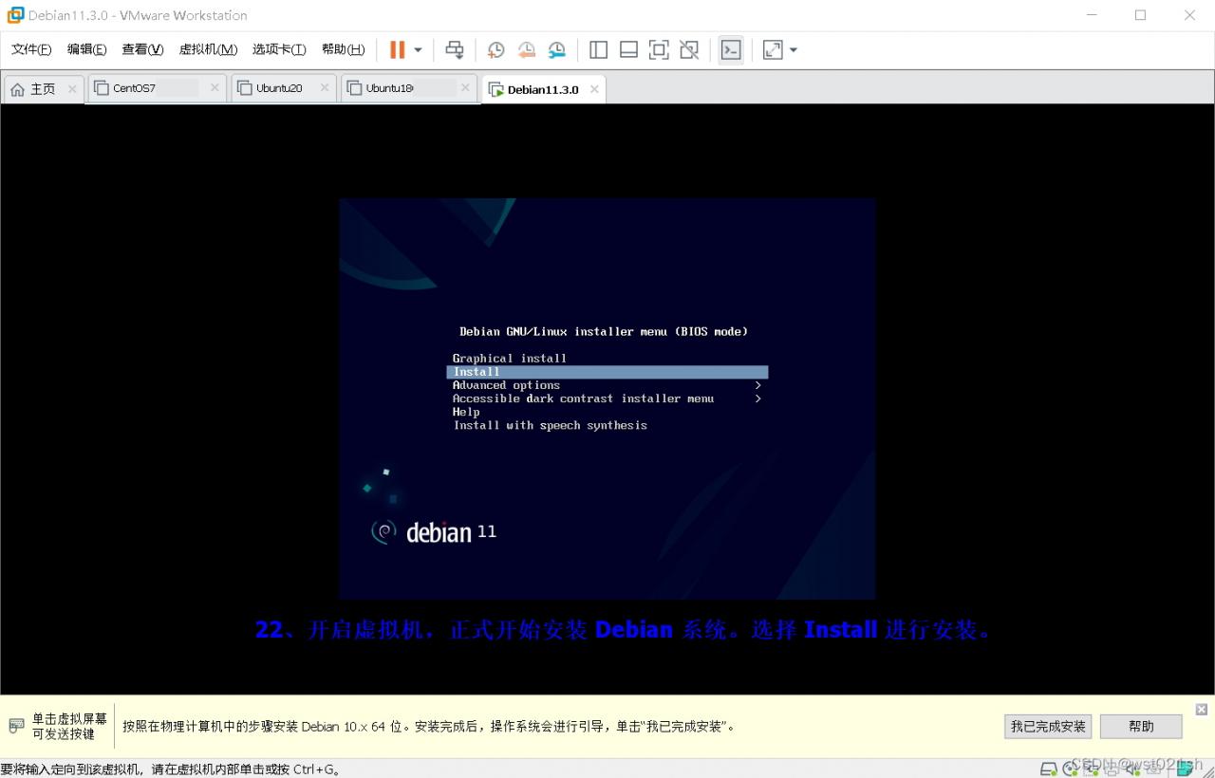Toggle the console view icon
Screen dimensions: 1215x778
coord(731,49)
